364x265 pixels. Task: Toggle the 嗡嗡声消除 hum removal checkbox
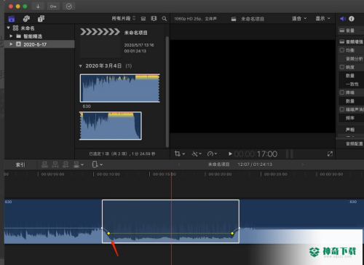[x=342, y=109]
